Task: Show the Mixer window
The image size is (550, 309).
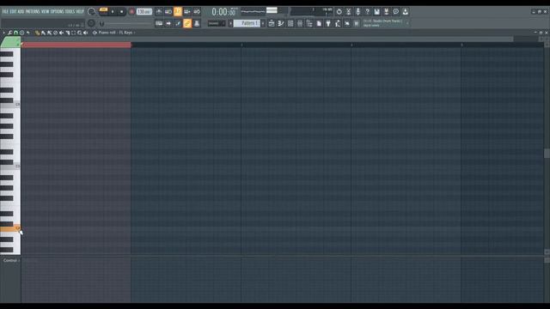Action: [300, 23]
